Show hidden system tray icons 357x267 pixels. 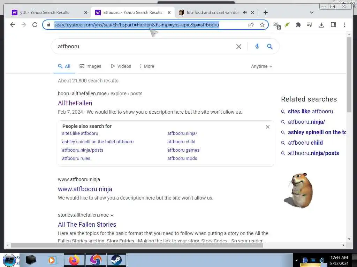tap(296, 260)
